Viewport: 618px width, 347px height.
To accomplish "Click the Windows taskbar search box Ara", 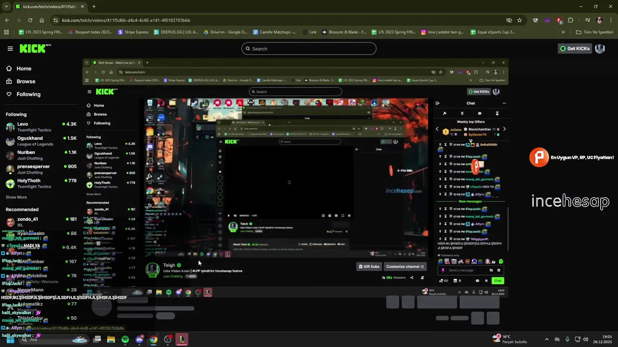I will tap(53, 339).
